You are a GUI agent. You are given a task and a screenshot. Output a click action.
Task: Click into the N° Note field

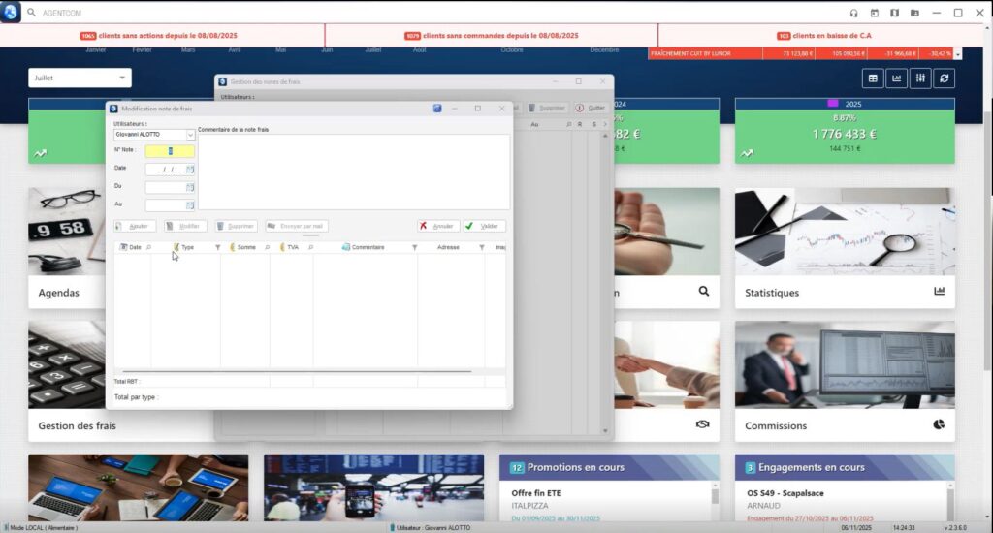click(x=170, y=151)
